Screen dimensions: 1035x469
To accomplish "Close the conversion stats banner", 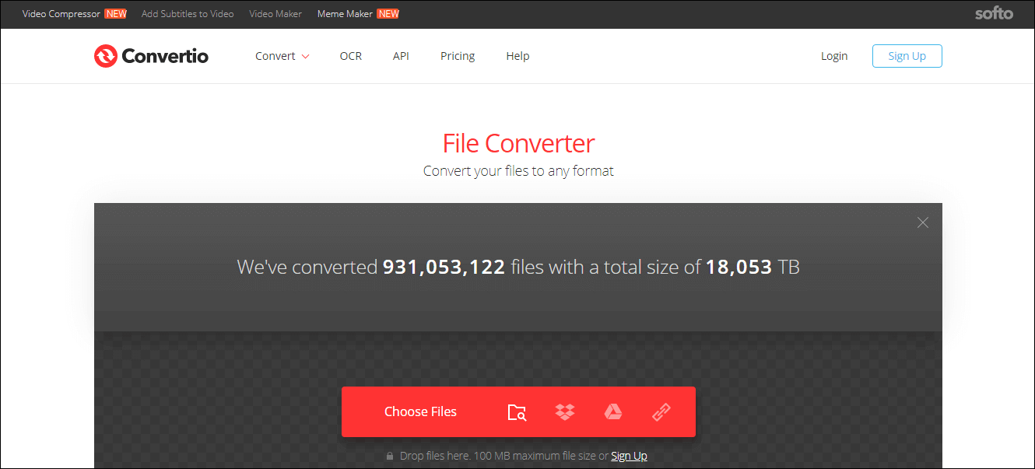I will click(x=923, y=222).
